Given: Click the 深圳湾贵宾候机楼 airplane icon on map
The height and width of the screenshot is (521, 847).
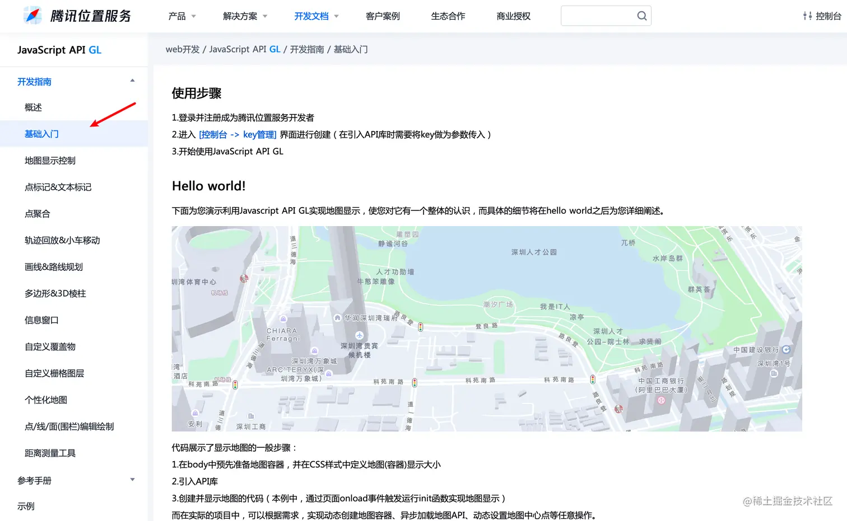Looking at the screenshot, I should (x=359, y=335).
